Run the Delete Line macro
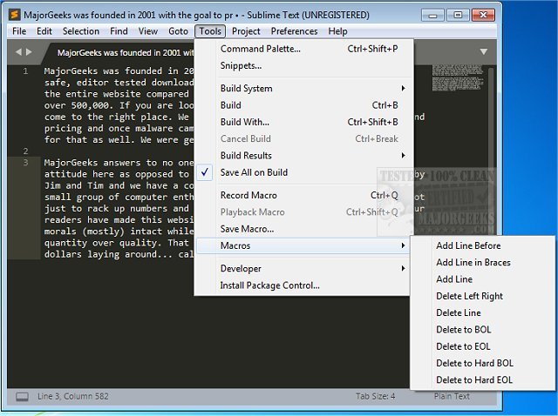This screenshot has height=416, width=558. (482, 312)
